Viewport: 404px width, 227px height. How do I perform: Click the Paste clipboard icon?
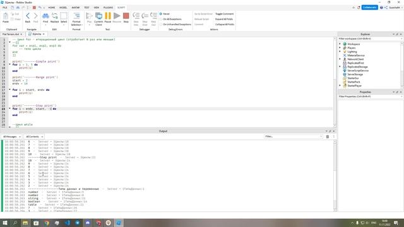coord(6,16)
